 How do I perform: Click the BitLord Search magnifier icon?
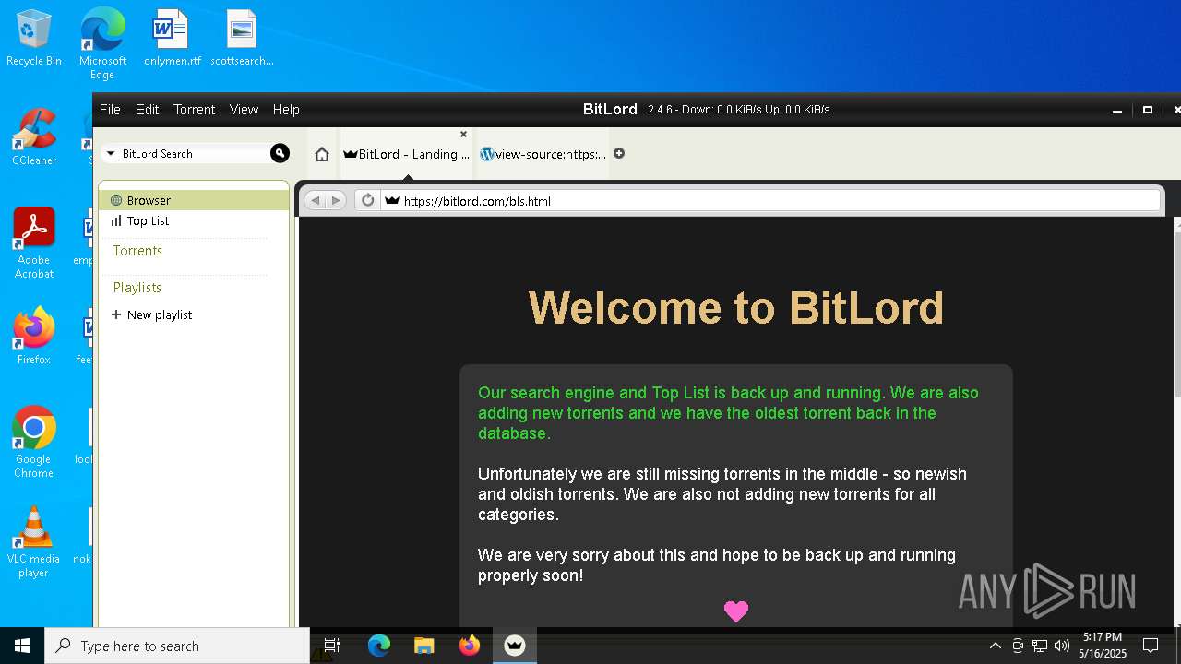coord(280,153)
